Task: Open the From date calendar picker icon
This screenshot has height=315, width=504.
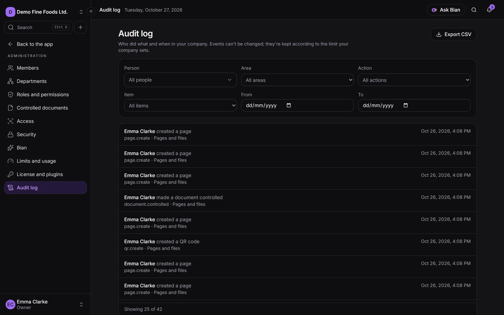Action: click(x=289, y=105)
